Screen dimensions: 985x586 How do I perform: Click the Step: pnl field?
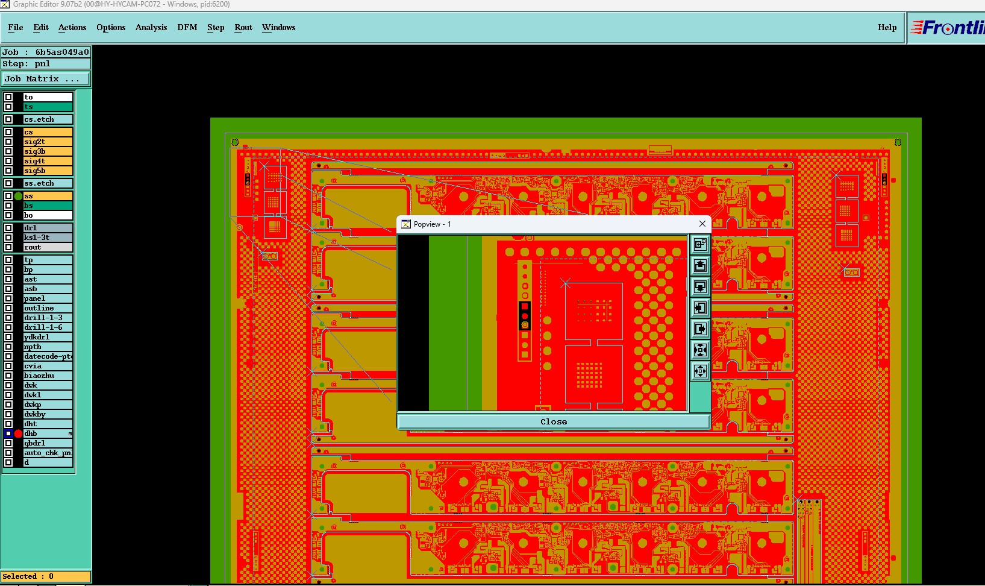click(46, 64)
